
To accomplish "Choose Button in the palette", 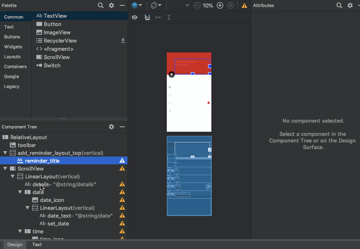I will 80,24.
